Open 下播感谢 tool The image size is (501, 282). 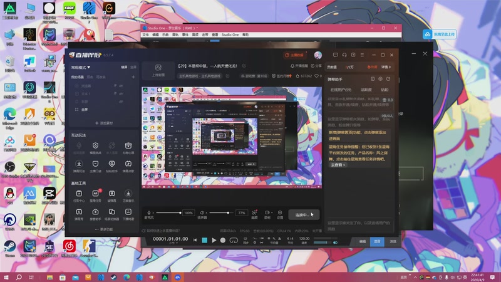point(128,214)
